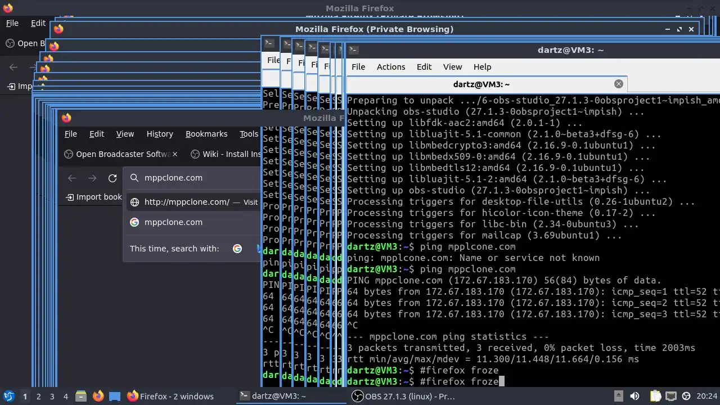This screenshot has height=405, width=720.
Task: Switch to workspace 3
Action: tap(52, 396)
